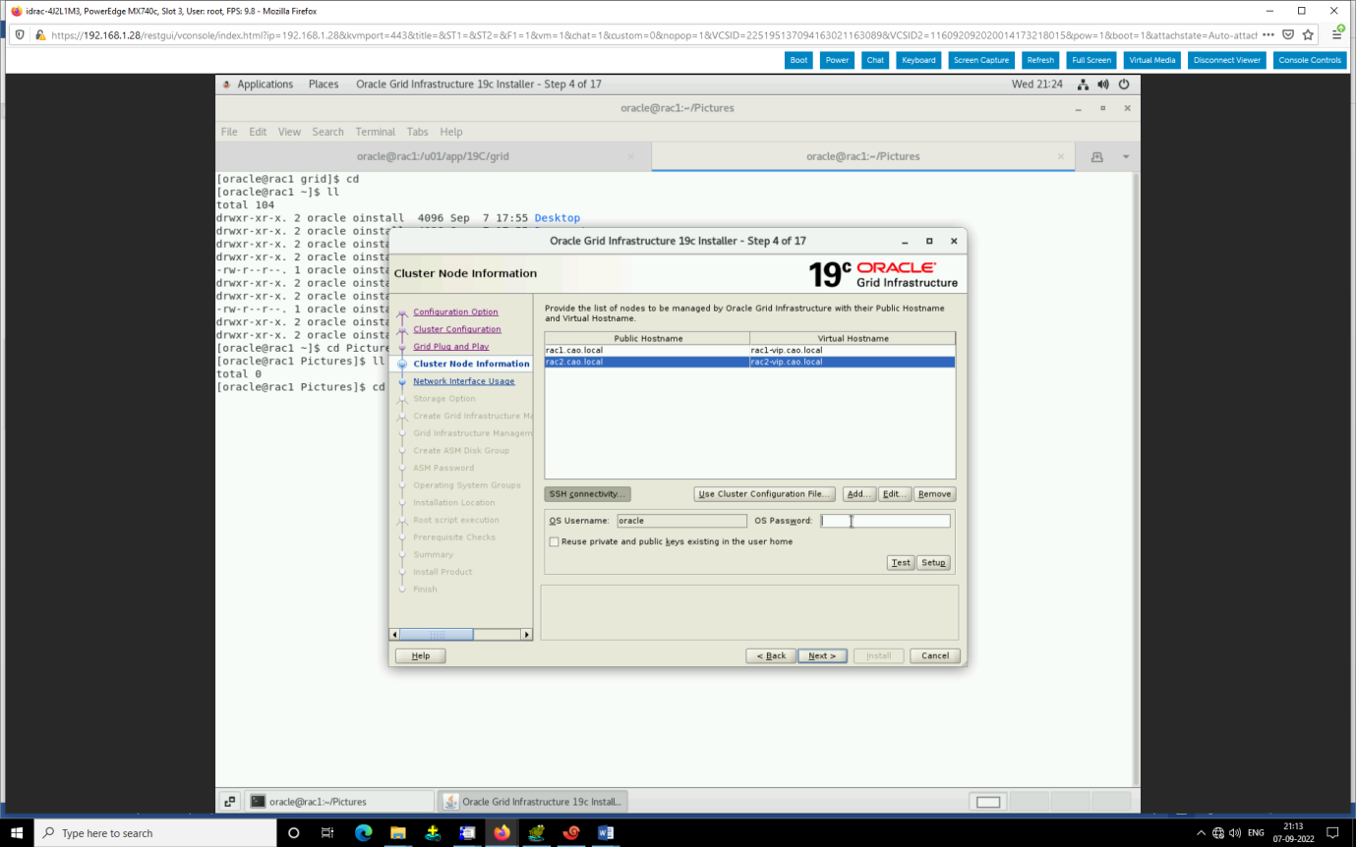Screen dimensions: 1356x847
Task: Click Use Cluster Configuration File button
Action: pyautogui.click(x=765, y=494)
